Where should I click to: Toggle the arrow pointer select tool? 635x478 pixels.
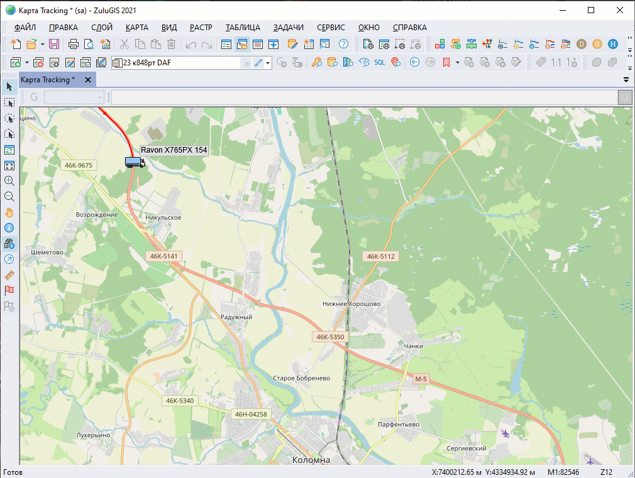tap(9, 87)
